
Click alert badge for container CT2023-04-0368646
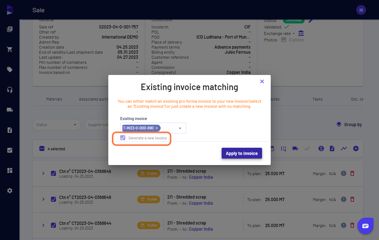tap(344, 173)
